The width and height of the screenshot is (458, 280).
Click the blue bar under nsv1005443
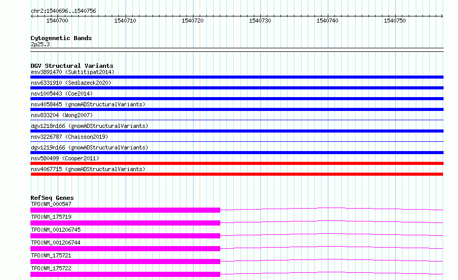(x=237, y=99)
